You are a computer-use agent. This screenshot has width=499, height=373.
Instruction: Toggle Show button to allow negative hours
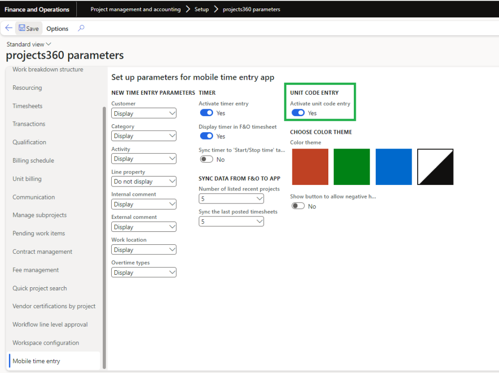[x=298, y=206]
